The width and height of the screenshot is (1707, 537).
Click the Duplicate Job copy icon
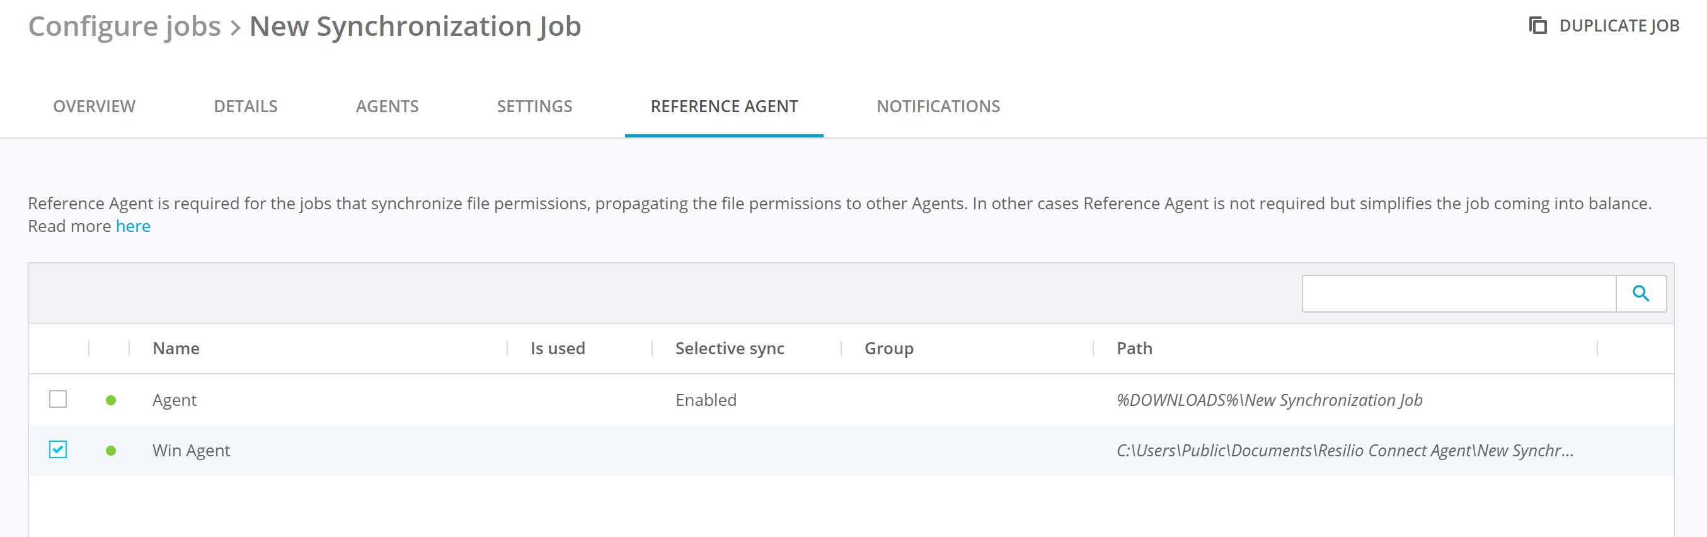[x=1537, y=26]
